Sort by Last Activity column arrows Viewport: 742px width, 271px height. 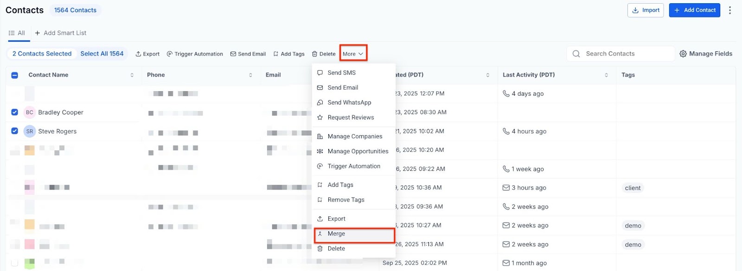point(606,75)
